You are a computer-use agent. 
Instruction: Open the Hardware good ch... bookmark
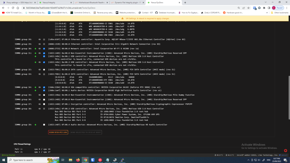point(233,13)
